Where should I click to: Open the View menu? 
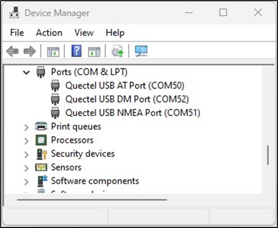pyautogui.click(x=84, y=33)
